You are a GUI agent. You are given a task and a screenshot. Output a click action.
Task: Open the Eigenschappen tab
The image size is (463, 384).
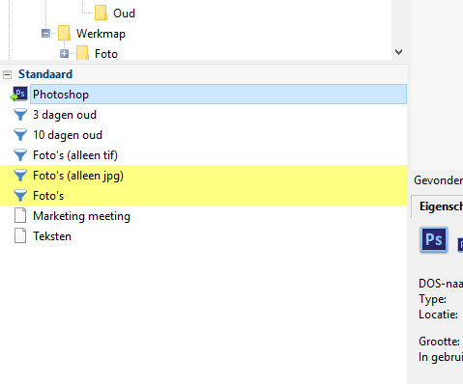point(438,206)
